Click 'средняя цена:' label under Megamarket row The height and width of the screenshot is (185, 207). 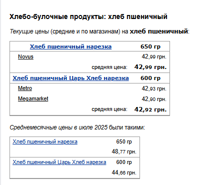pyautogui.click(x=109, y=109)
